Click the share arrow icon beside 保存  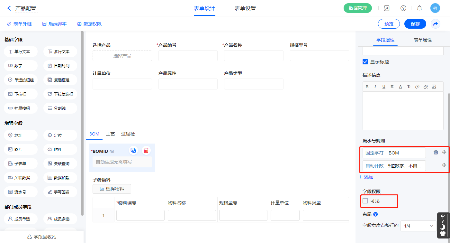click(435, 24)
